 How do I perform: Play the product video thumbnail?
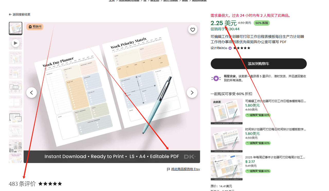[15, 43]
